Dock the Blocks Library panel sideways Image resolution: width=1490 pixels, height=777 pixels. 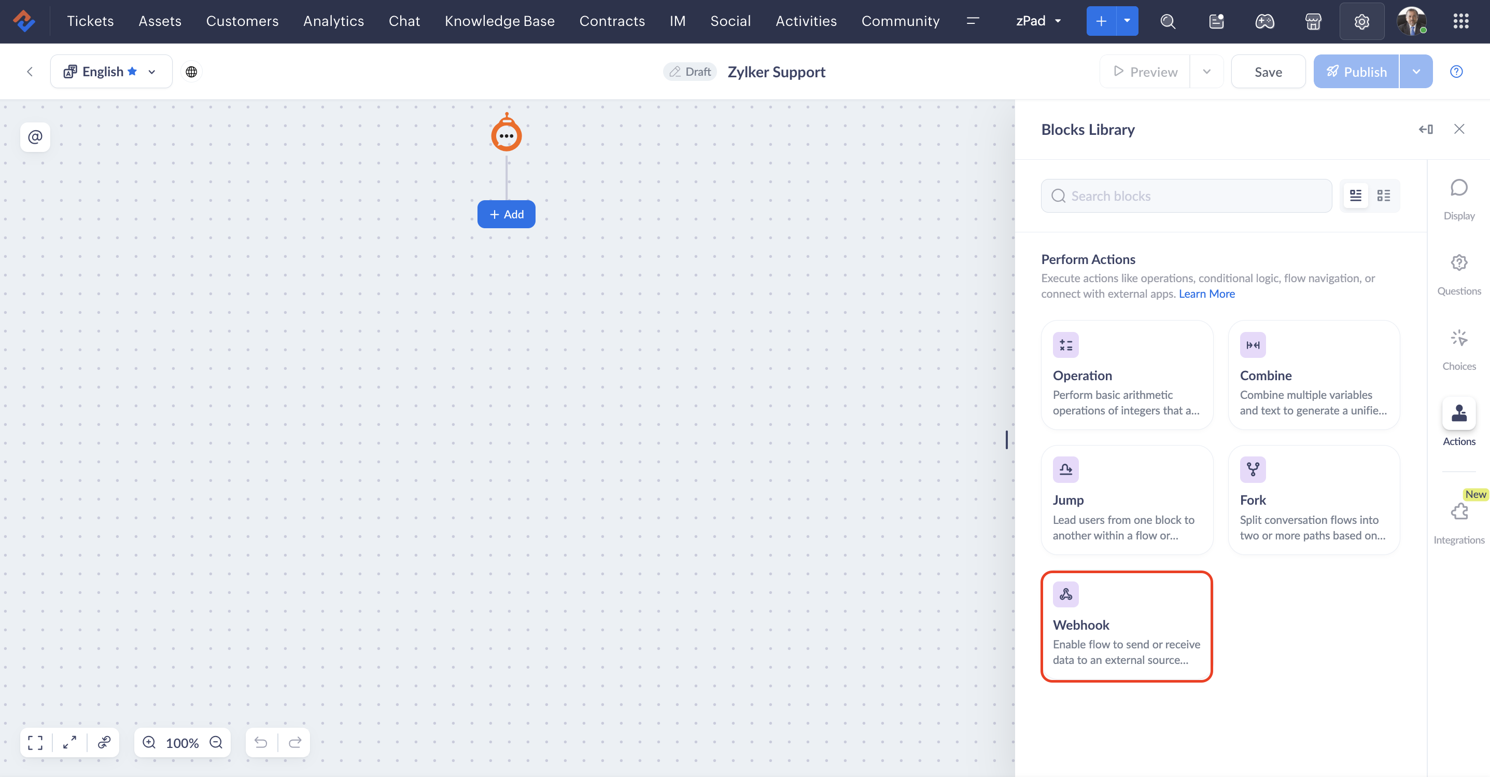point(1425,129)
